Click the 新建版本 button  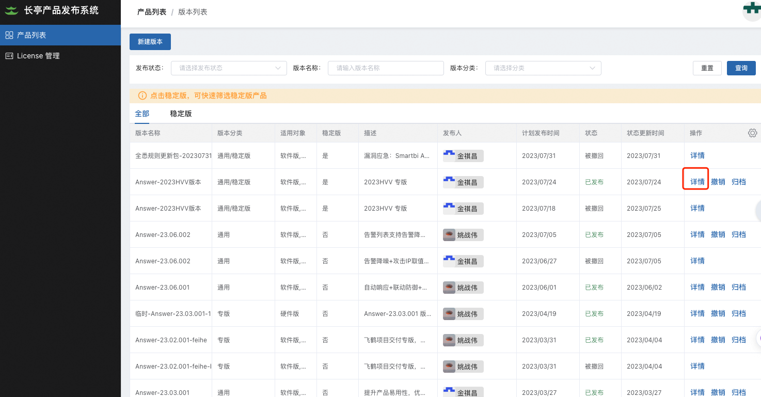tap(150, 42)
